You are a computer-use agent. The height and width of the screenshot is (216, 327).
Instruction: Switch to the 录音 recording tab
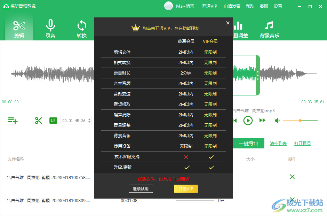[x=50, y=29]
